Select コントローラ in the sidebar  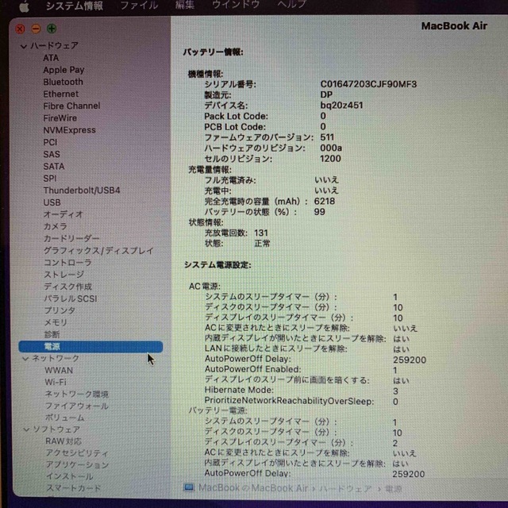point(67,263)
